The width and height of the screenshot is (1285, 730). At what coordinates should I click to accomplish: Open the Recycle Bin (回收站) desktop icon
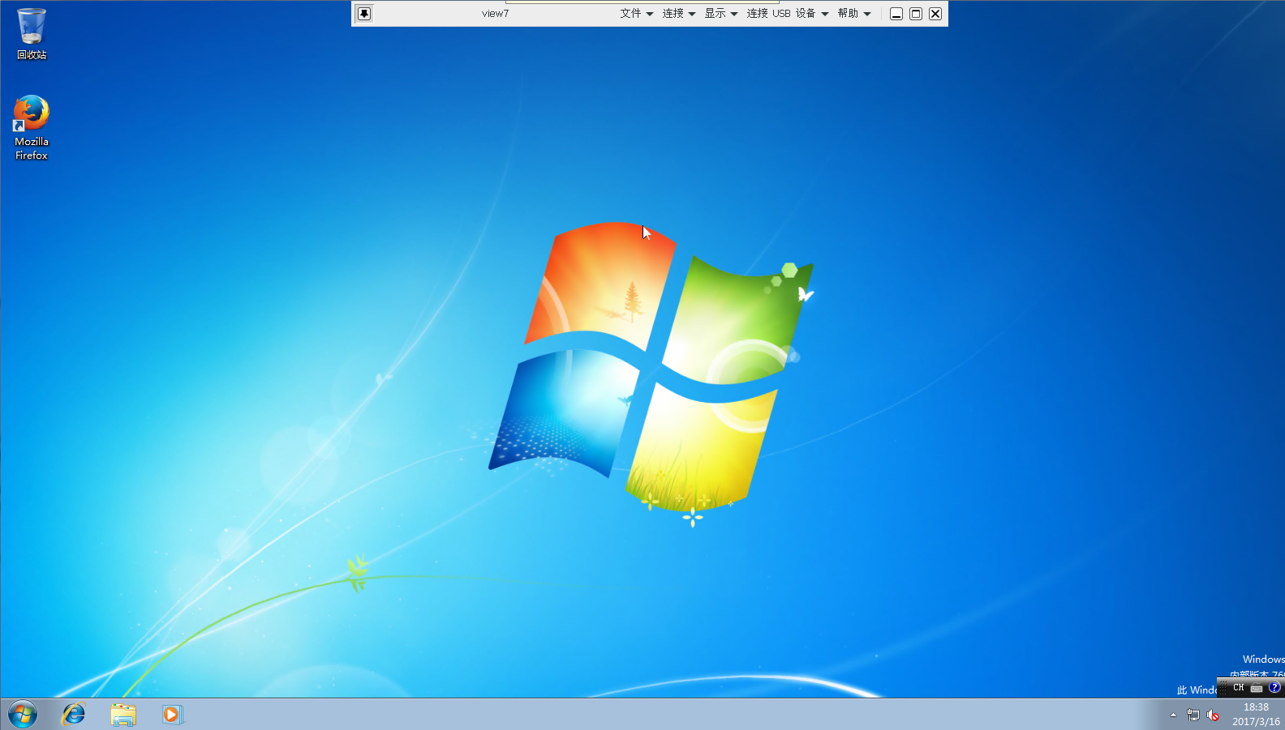click(32, 34)
